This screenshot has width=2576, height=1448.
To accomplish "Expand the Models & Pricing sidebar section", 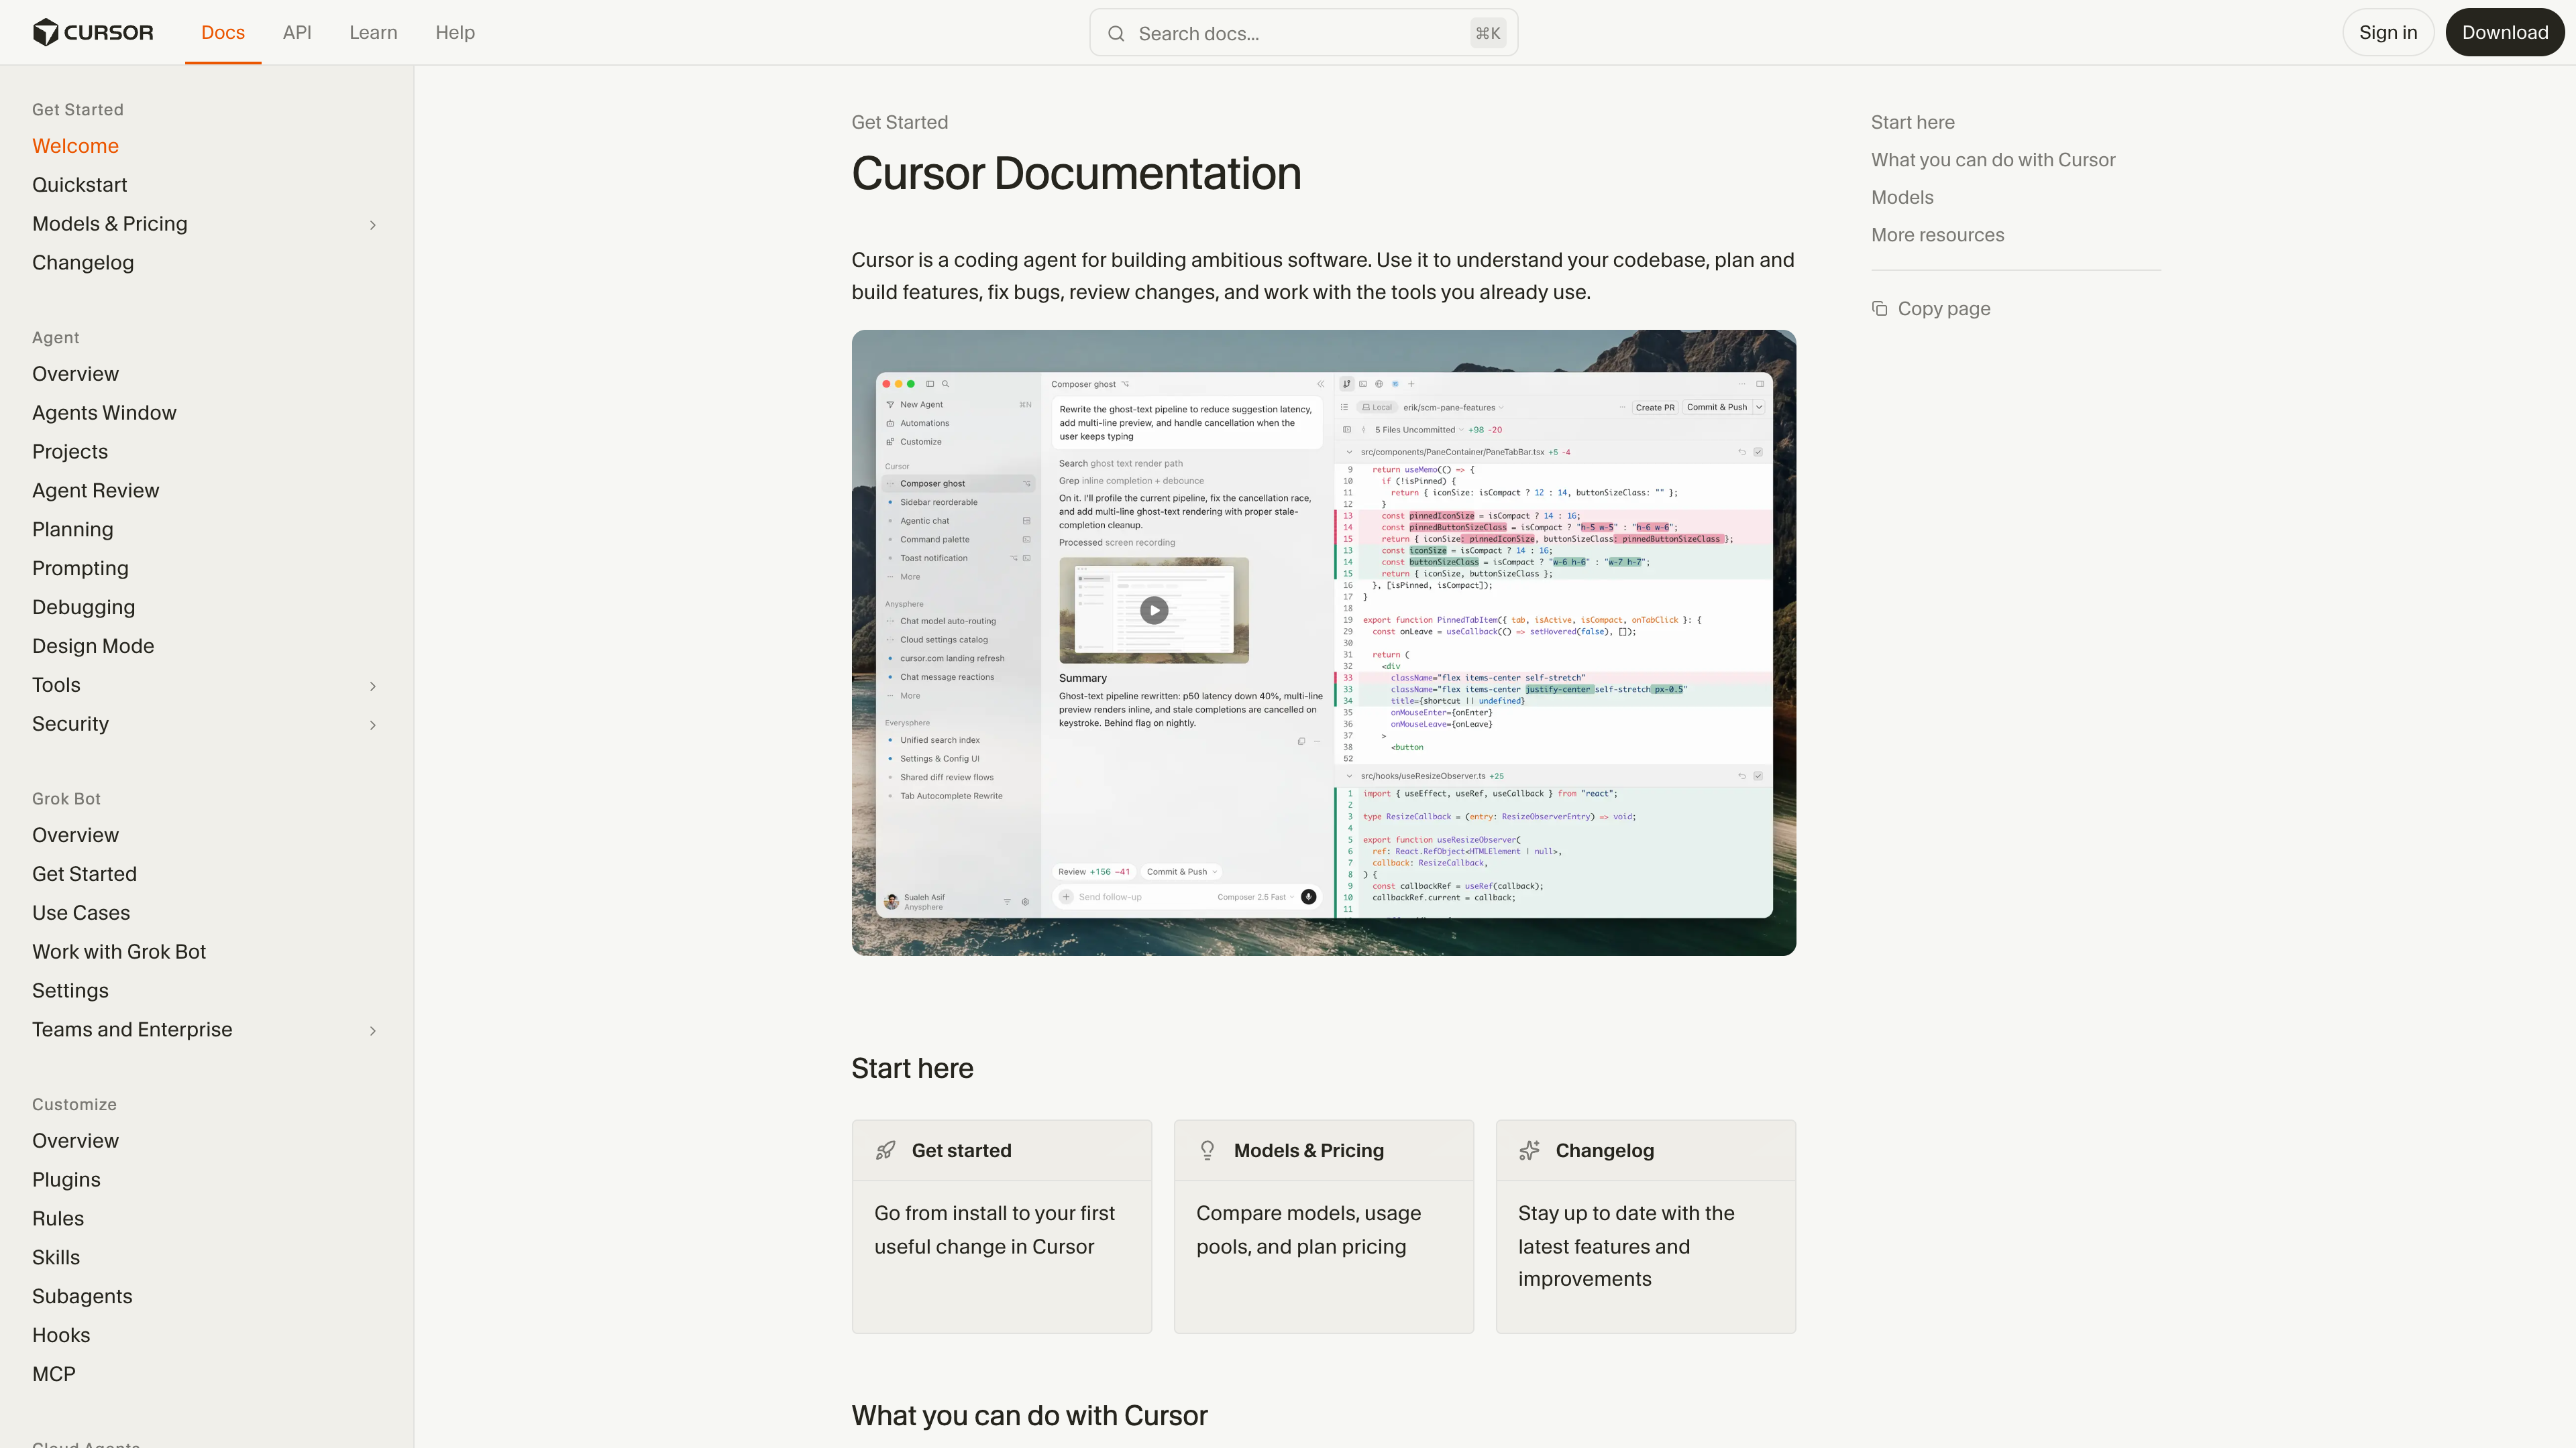I will click(373, 225).
